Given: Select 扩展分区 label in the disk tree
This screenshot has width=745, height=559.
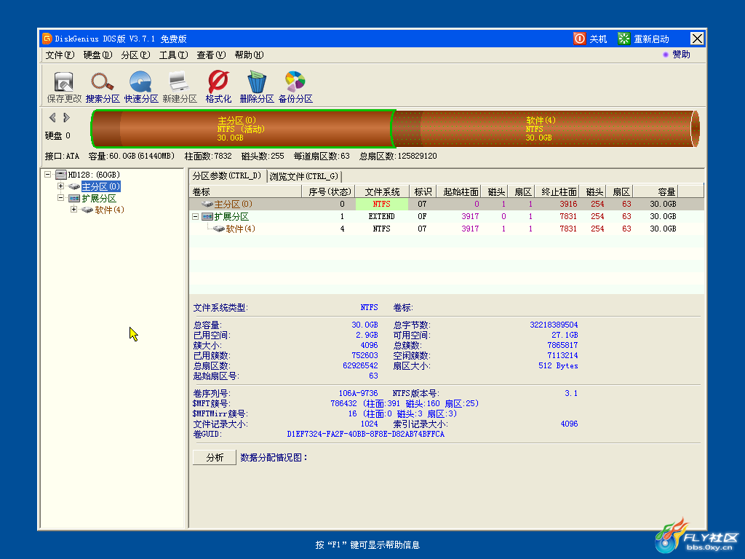Looking at the screenshot, I should coord(99,198).
